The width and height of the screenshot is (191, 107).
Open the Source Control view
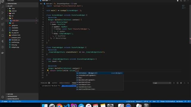pos(3,12)
